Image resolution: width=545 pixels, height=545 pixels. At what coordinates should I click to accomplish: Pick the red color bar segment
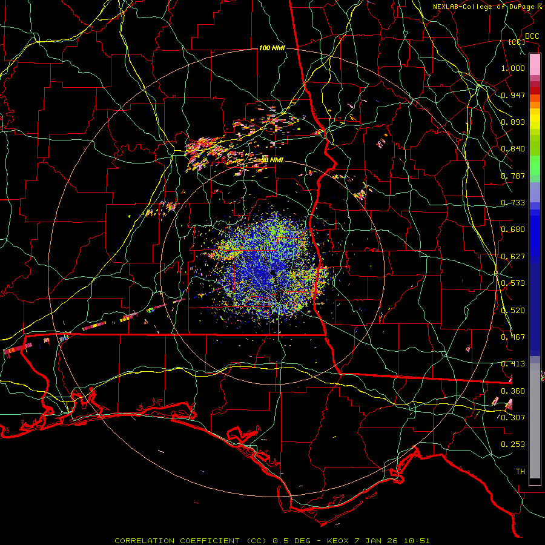click(535, 91)
